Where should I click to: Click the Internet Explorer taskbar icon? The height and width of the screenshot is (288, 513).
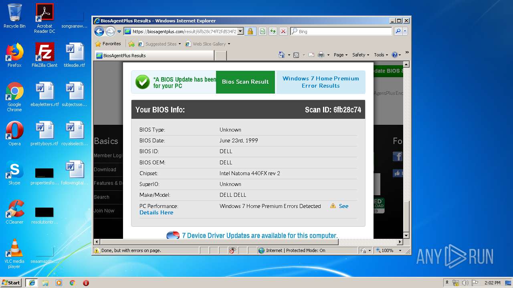pyautogui.click(x=32, y=282)
